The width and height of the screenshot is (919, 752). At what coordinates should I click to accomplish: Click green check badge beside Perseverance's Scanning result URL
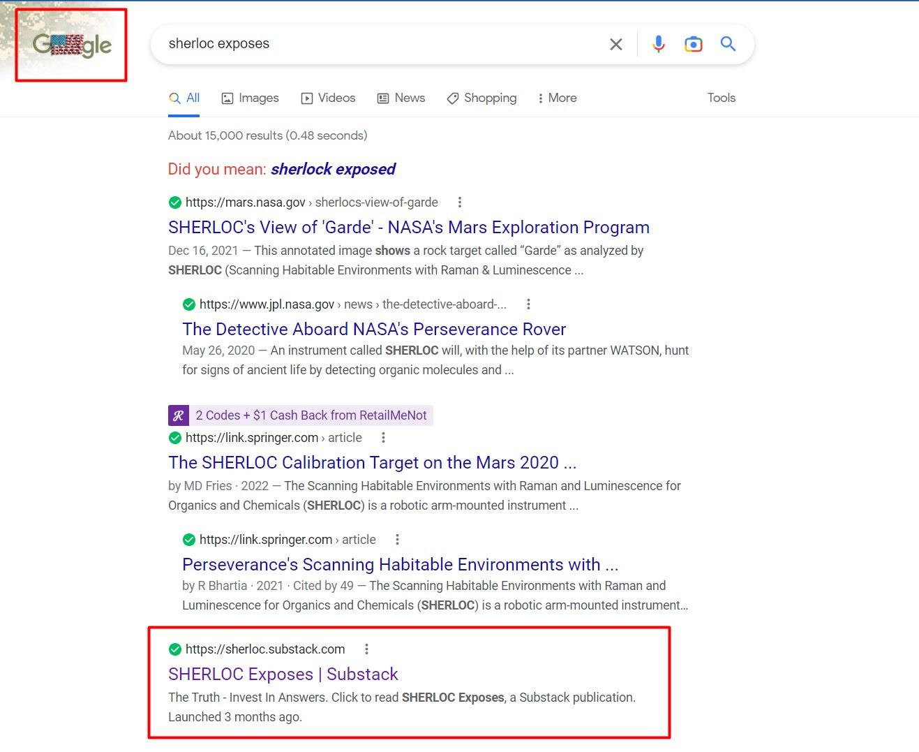tap(189, 540)
